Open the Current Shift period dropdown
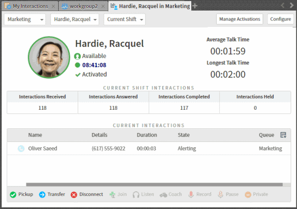Image resolution: width=297 pixels, height=209 pixels. [124, 20]
